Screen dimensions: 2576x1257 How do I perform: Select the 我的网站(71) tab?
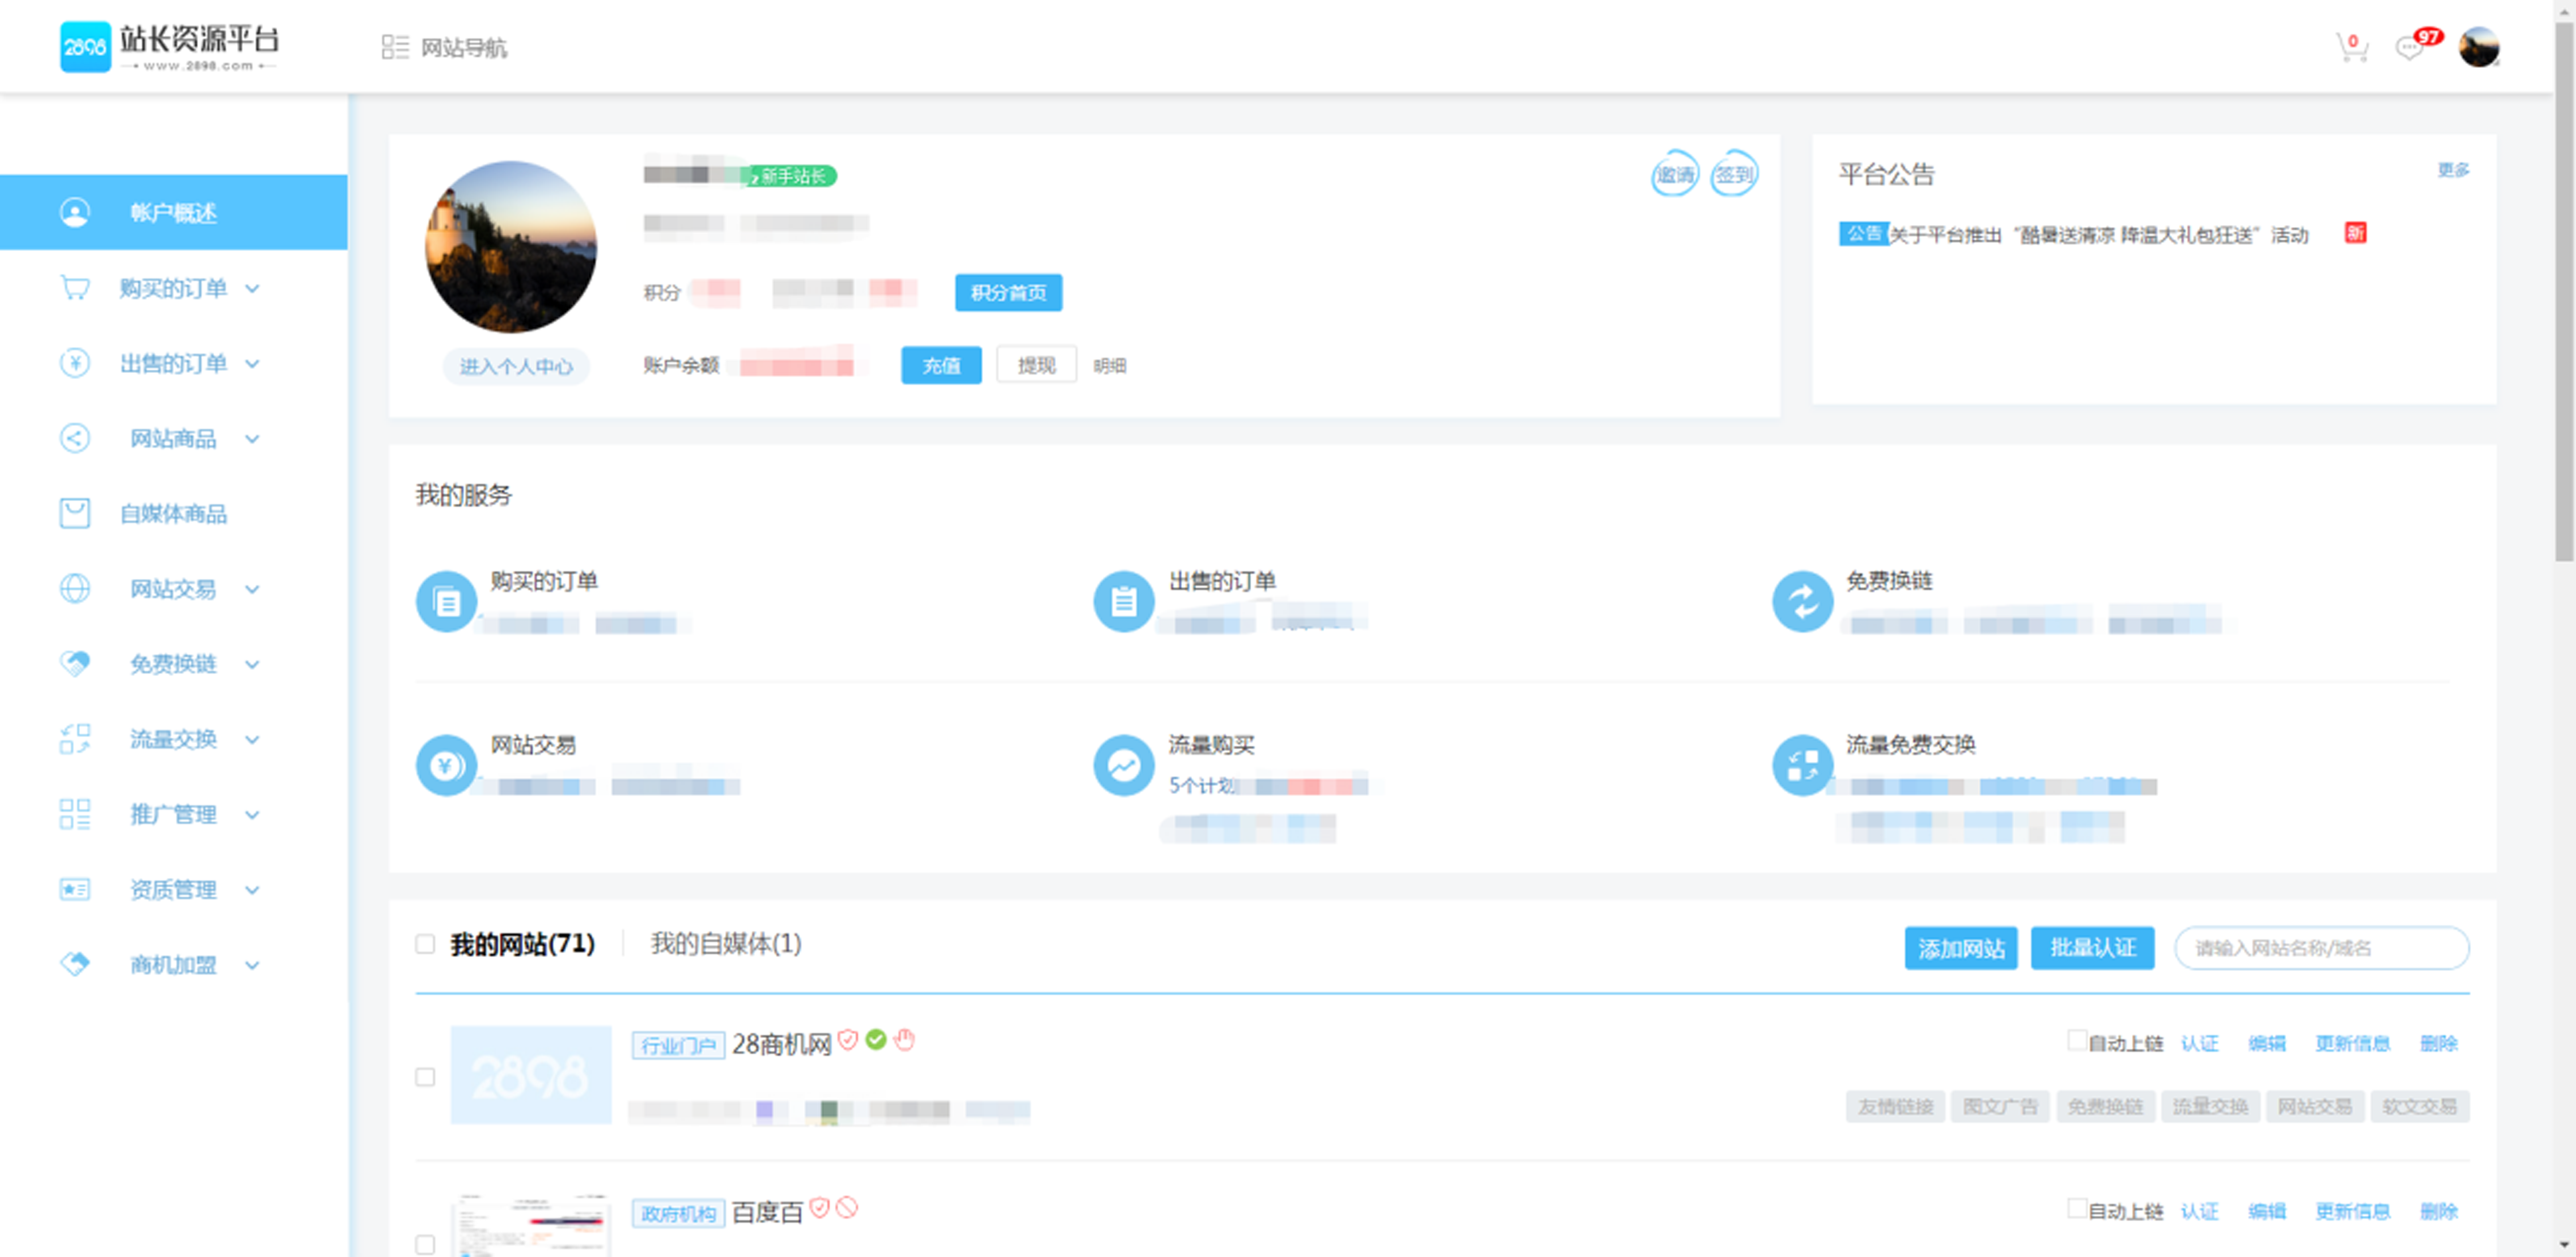[x=522, y=944]
